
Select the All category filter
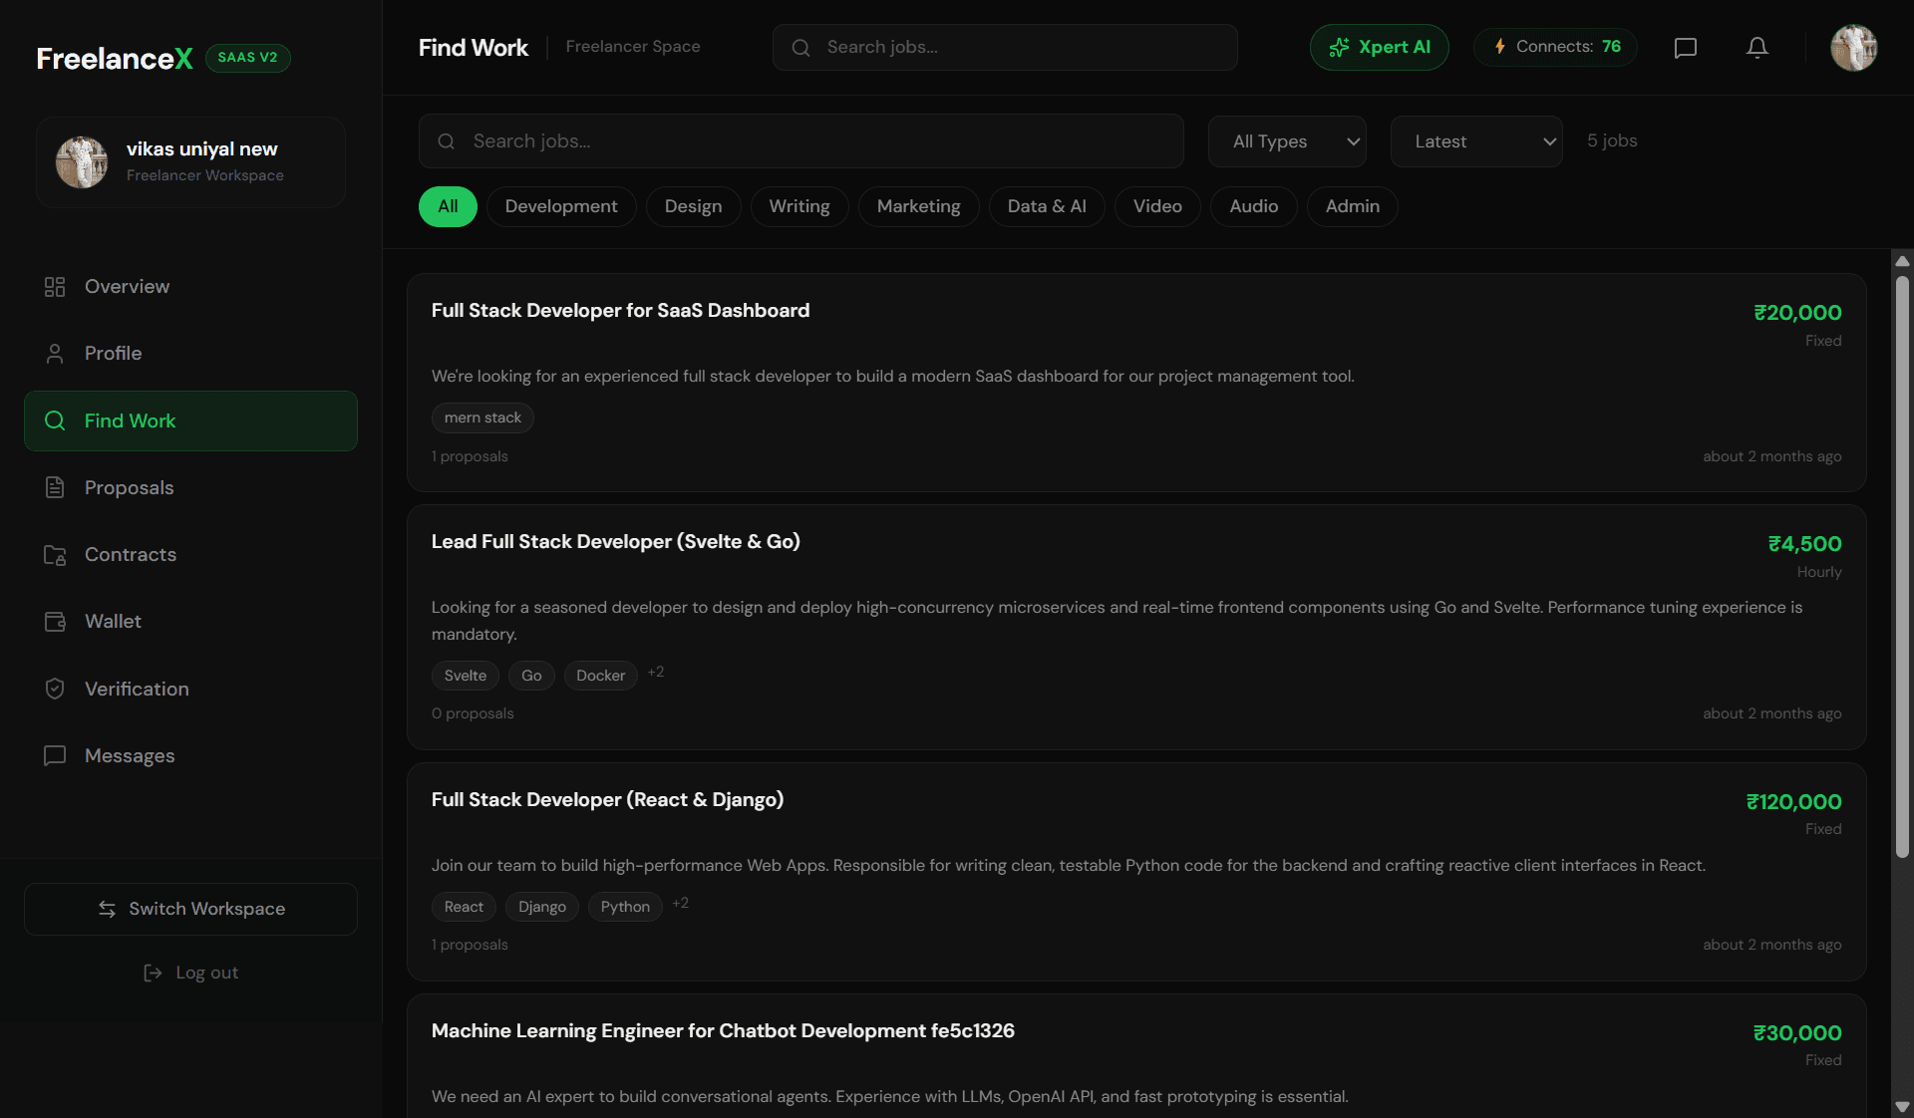[x=448, y=206]
